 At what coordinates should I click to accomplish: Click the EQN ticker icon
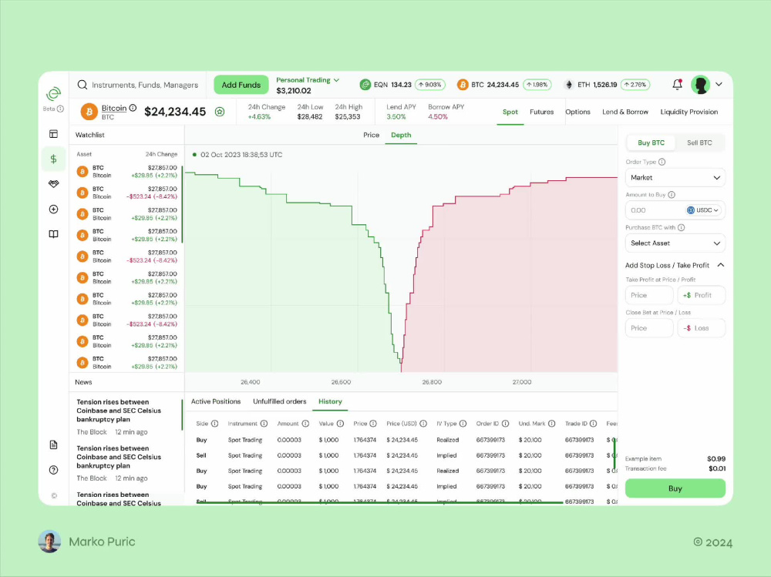coord(365,85)
